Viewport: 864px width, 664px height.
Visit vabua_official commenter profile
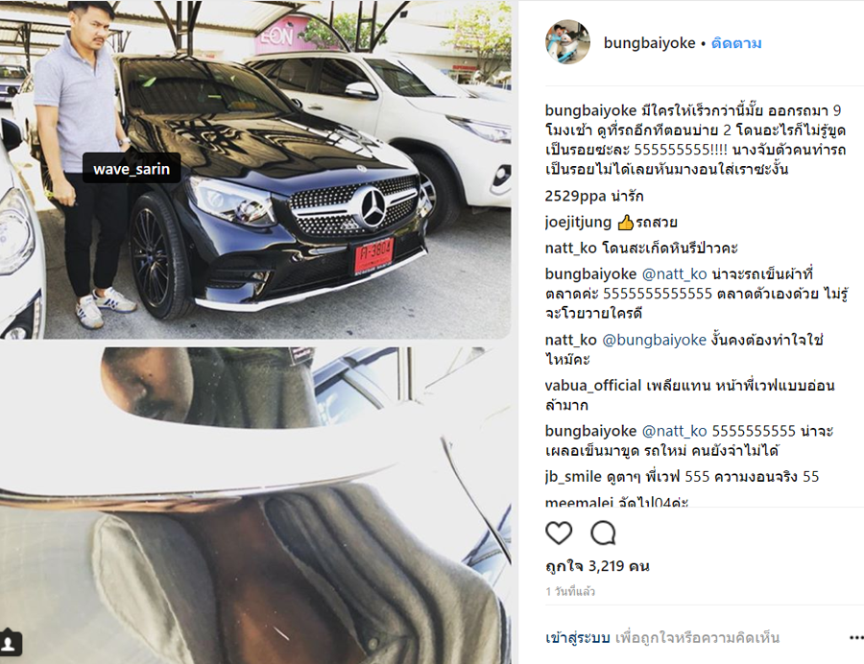tap(593, 386)
